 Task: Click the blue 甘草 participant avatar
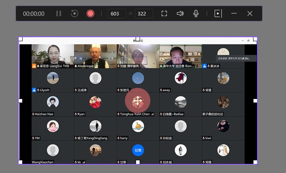click(138, 150)
